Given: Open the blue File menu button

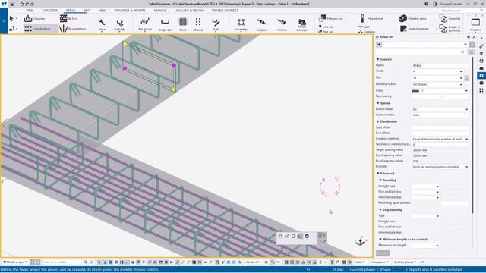Looking at the screenshot, I should 4,21.
